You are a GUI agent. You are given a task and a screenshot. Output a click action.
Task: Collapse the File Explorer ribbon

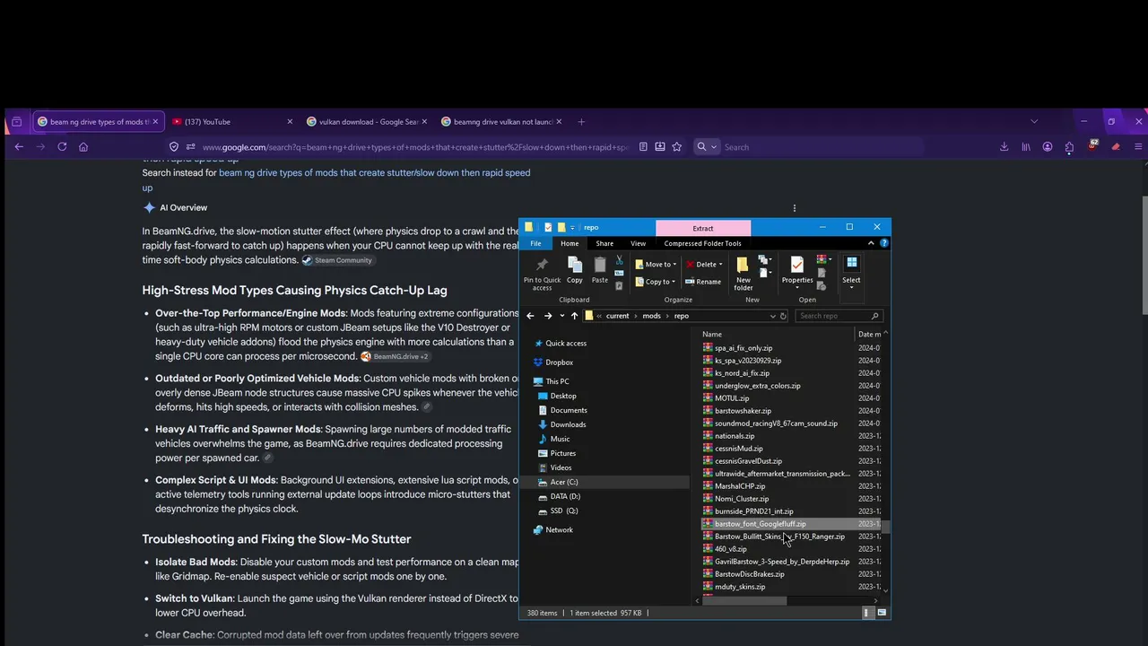coord(871,243)
